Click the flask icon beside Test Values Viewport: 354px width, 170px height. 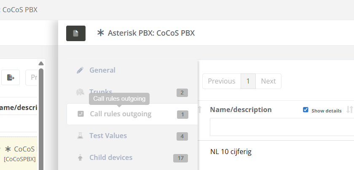click(x=80, y=136)
